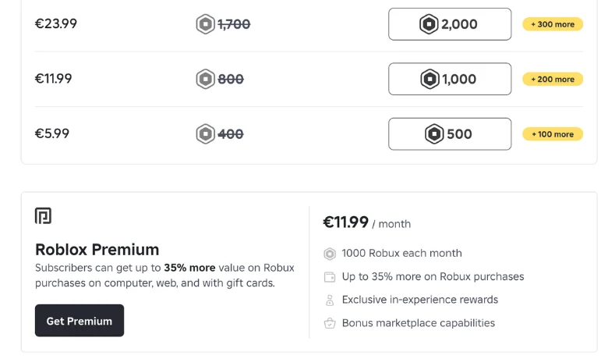The width and height of the screenshot is (608, 359).
Task: Buy the 1,000 Robux package
Action: pos(450,79)
